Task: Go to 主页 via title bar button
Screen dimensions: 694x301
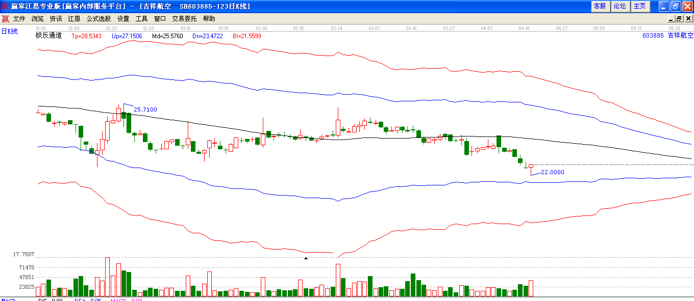Action: click(639, 7)
